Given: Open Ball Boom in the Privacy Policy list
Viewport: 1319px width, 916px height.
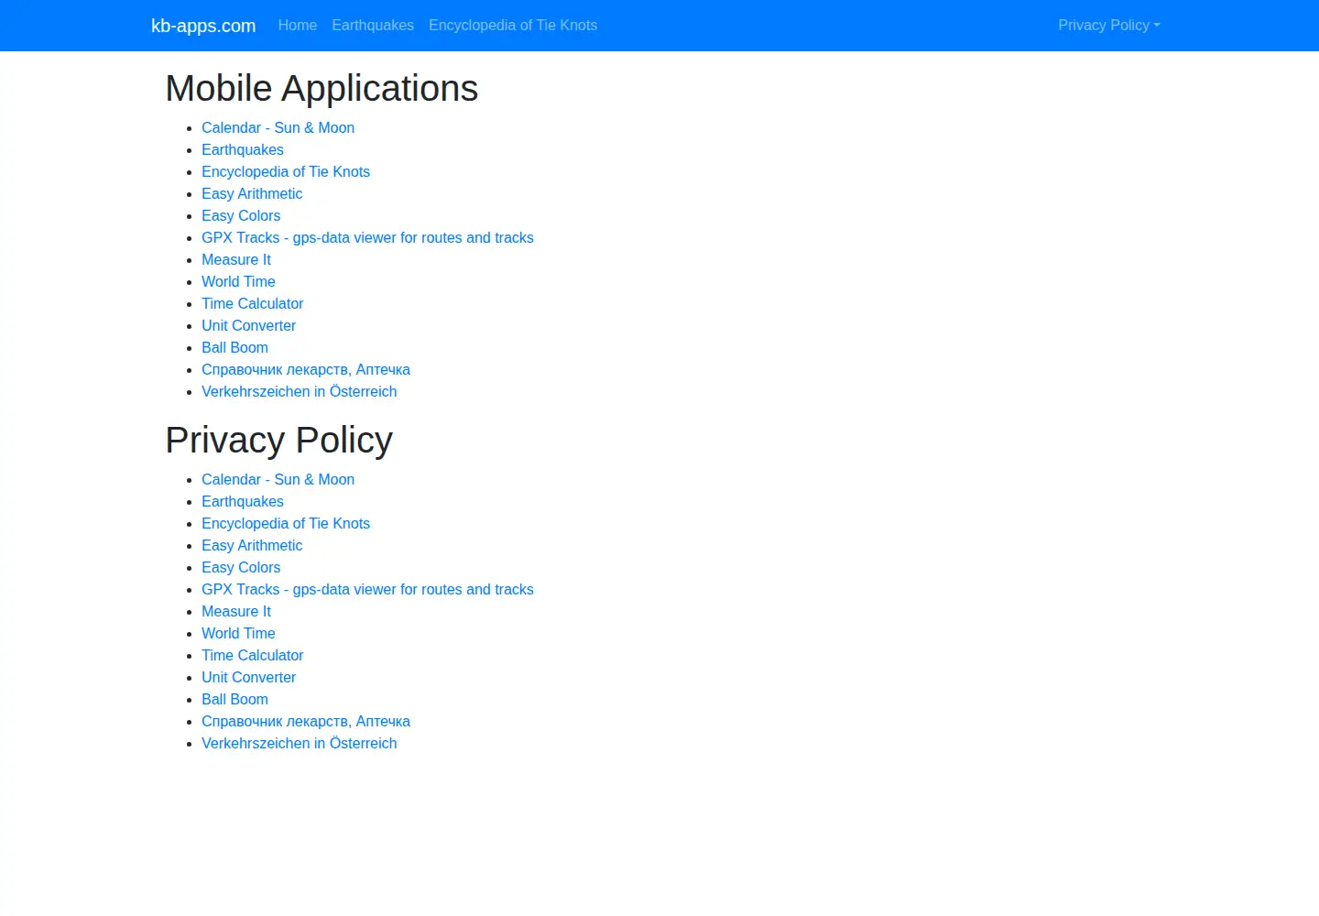Looking at the screenshot, I should click(x=234, y=700).
